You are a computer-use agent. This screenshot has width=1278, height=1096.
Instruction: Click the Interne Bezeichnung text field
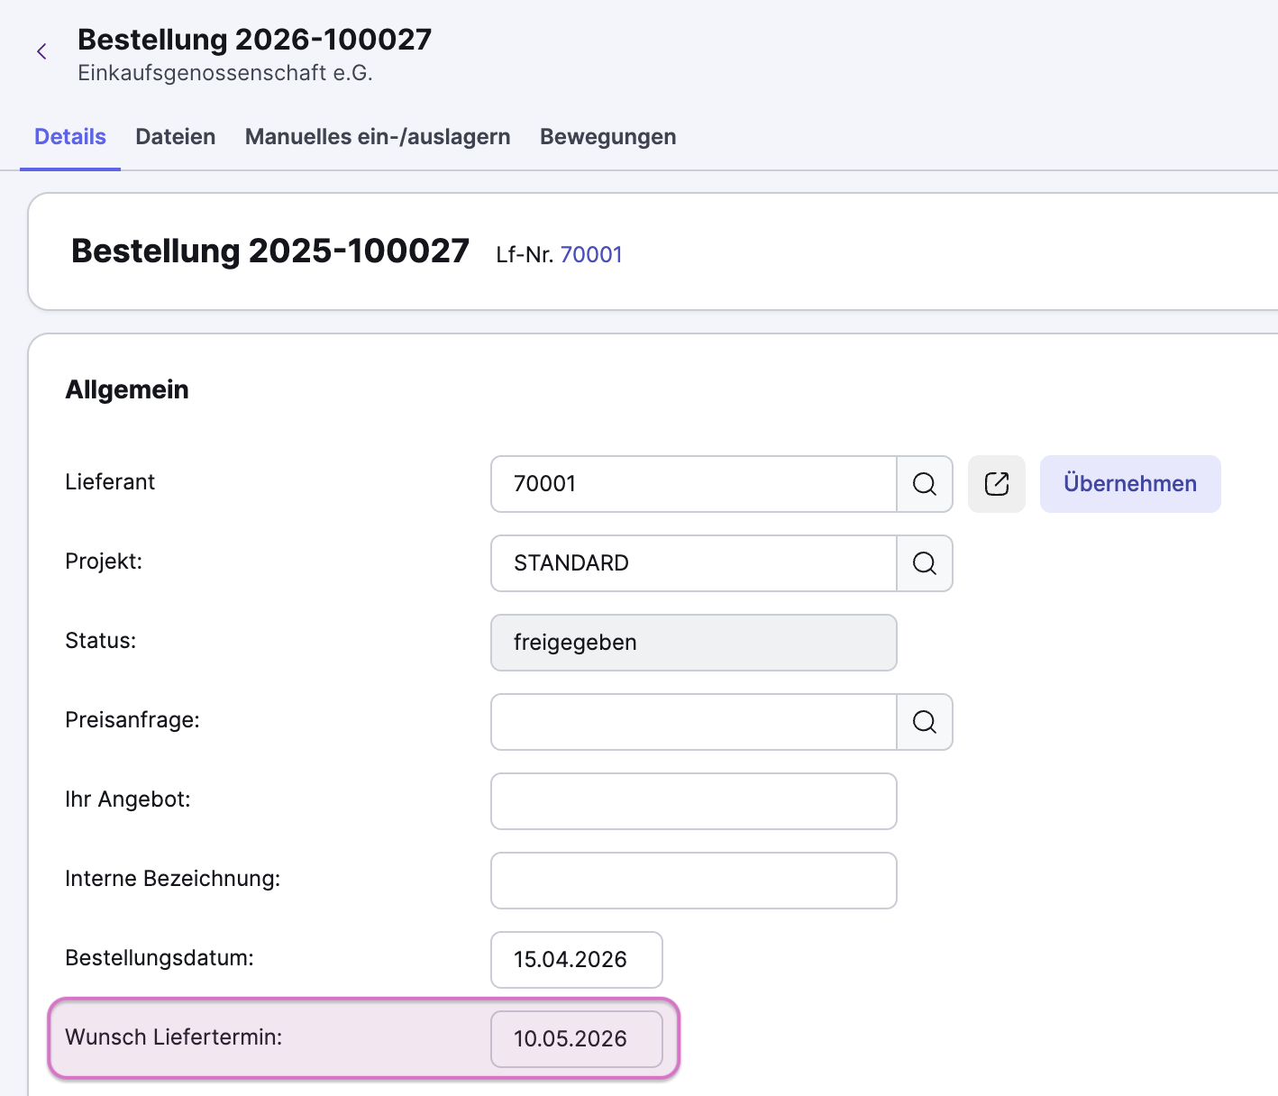pos(693,881)
